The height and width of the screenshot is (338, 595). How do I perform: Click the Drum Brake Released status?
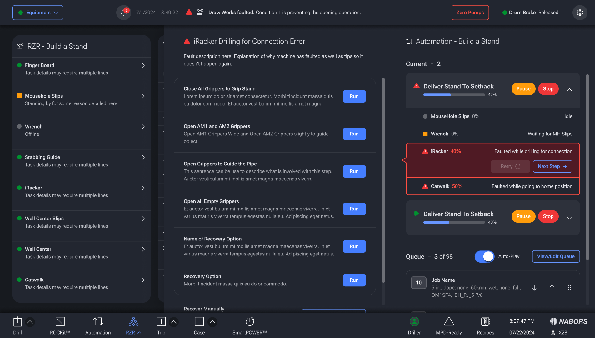click(530, 13)
